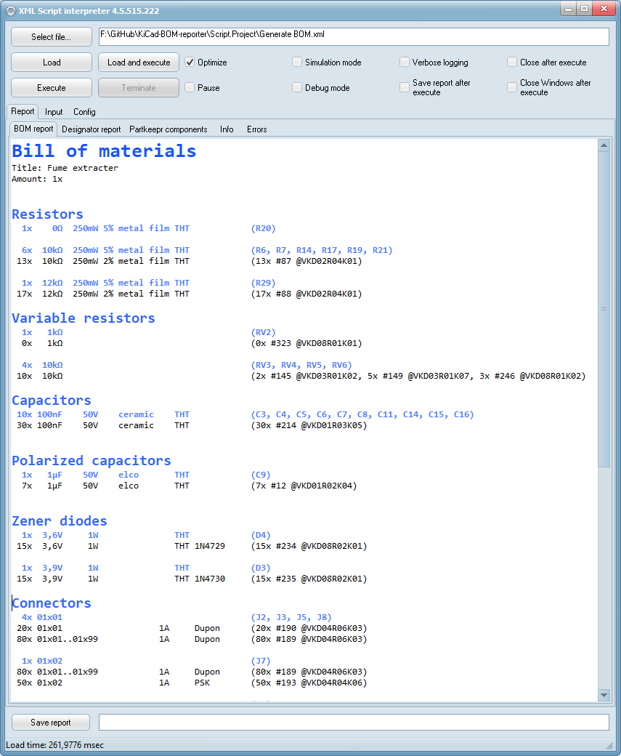The height and width of the screenshot is (756, 621).
Task: Click the Select file... button
Action: 52,36
